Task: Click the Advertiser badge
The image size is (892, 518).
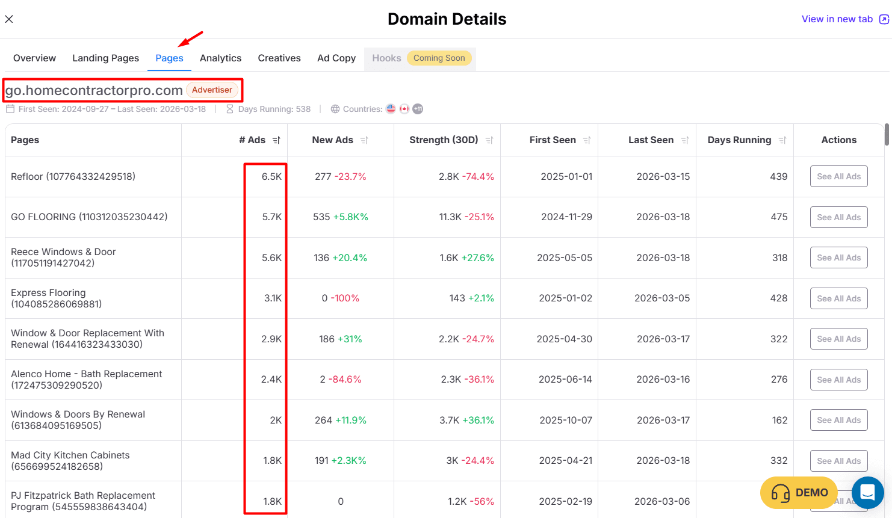Action: coord(212,90)
